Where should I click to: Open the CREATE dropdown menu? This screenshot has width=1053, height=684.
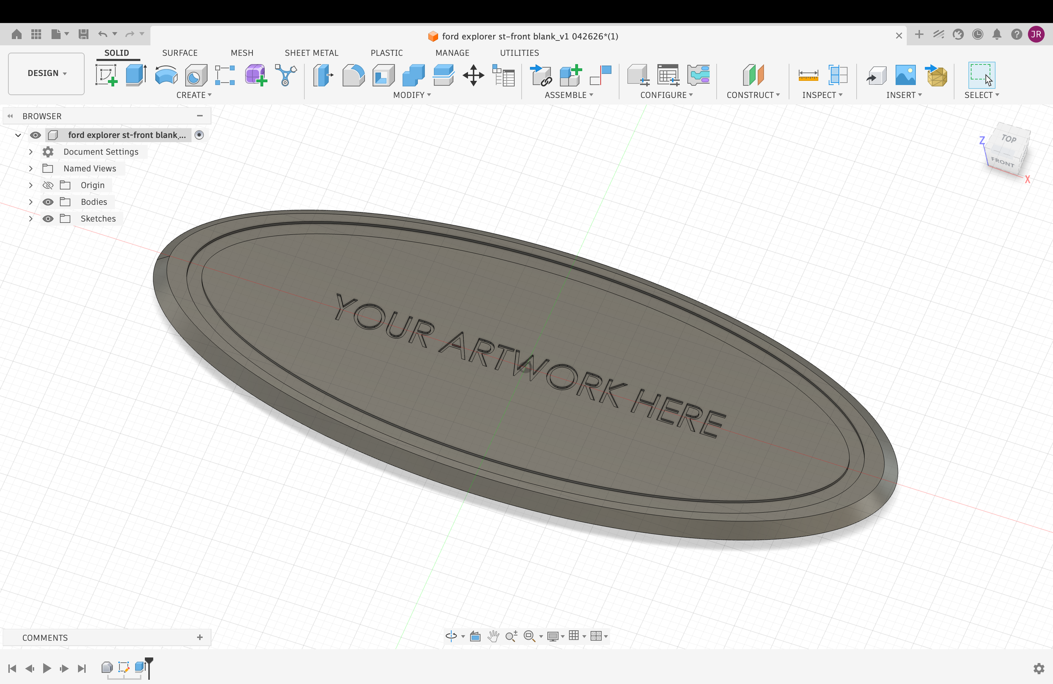pos(194,95)
